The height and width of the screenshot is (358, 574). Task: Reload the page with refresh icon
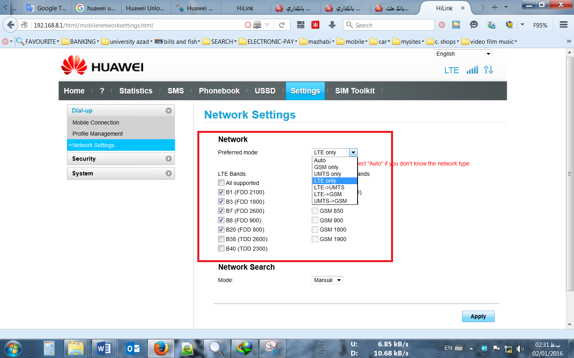click(282, 25)
